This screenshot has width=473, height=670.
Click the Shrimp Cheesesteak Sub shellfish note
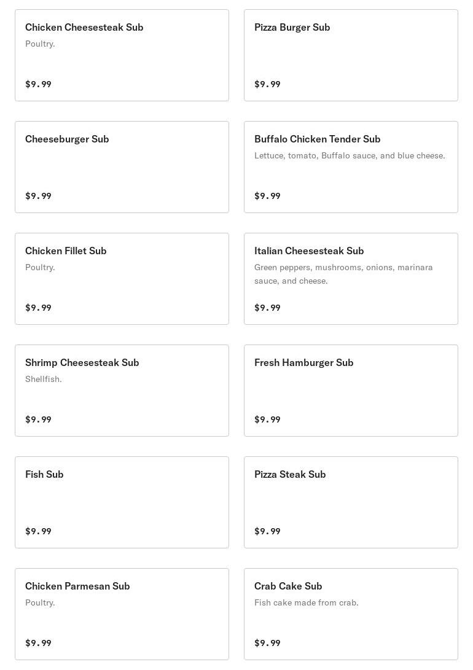[x=44, y=379]
